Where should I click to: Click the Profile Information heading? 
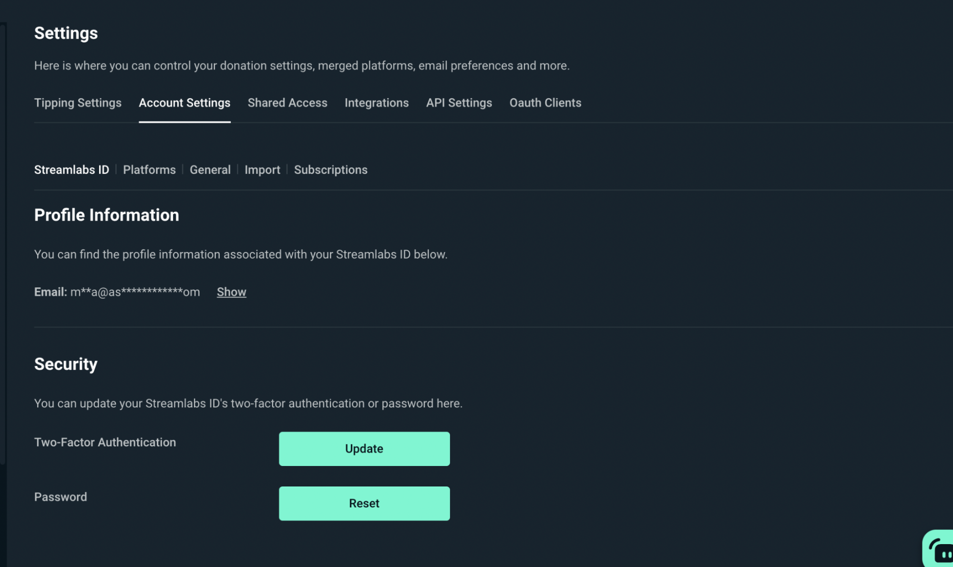tap(106, 214)
